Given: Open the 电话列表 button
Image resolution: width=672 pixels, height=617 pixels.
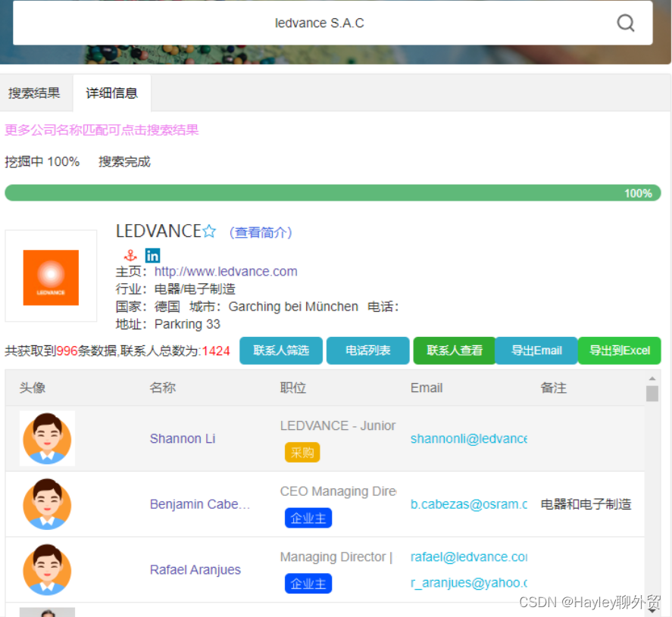Looking at the screenshot, I should 368,351.
